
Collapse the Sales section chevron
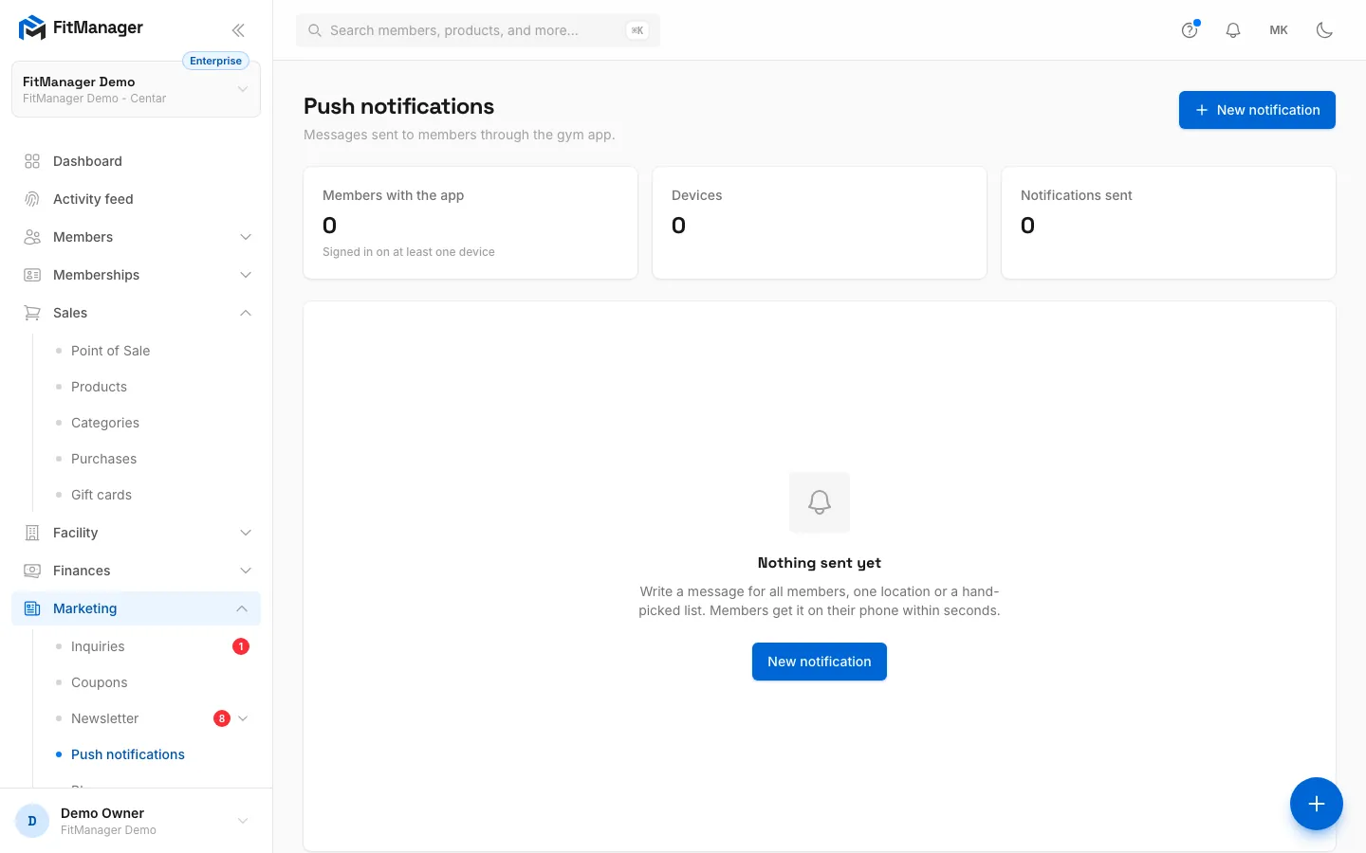click(246, 313)
